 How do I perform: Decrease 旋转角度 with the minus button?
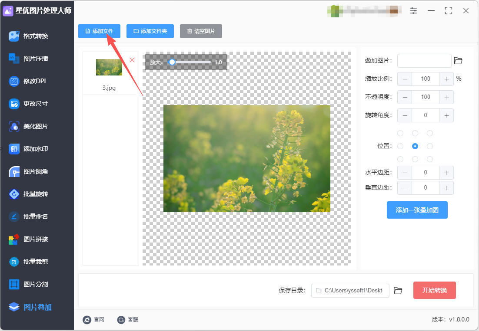[405, 115]
